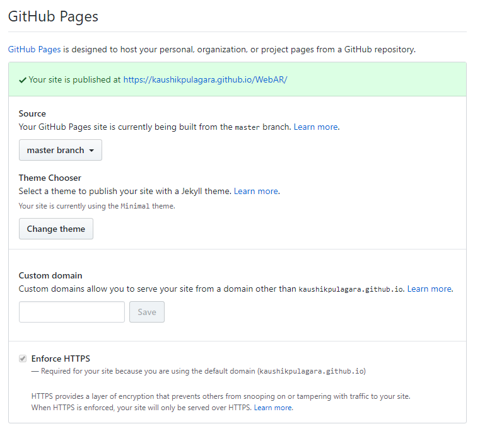Click the Custom domain heading
Screen dimensions: 480x436
tap(50, 276)
